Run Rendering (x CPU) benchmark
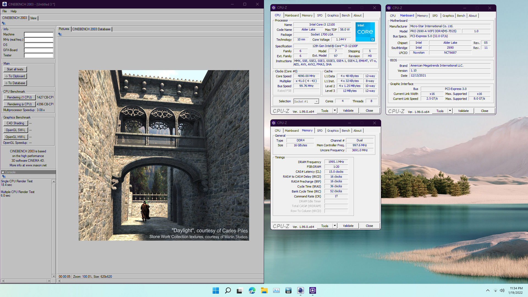 tap(19, 104)
